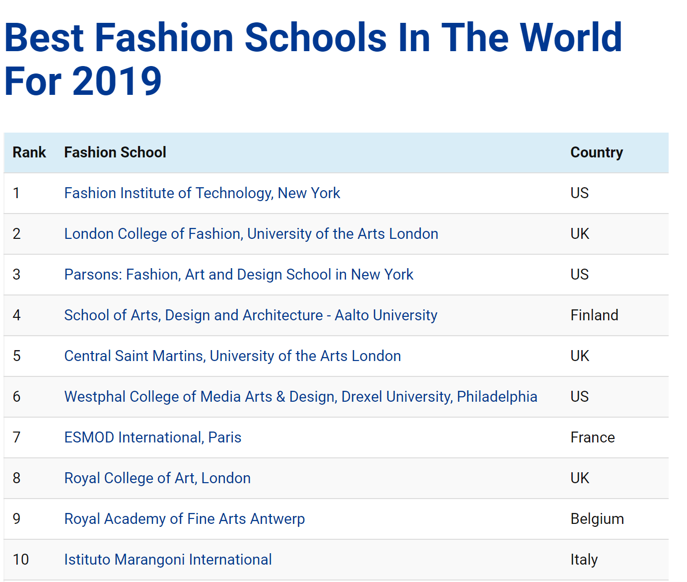Visit the Istituto Marangoni International link
The width and height of the screenshot is (687, 582).
tap(168, 560)
